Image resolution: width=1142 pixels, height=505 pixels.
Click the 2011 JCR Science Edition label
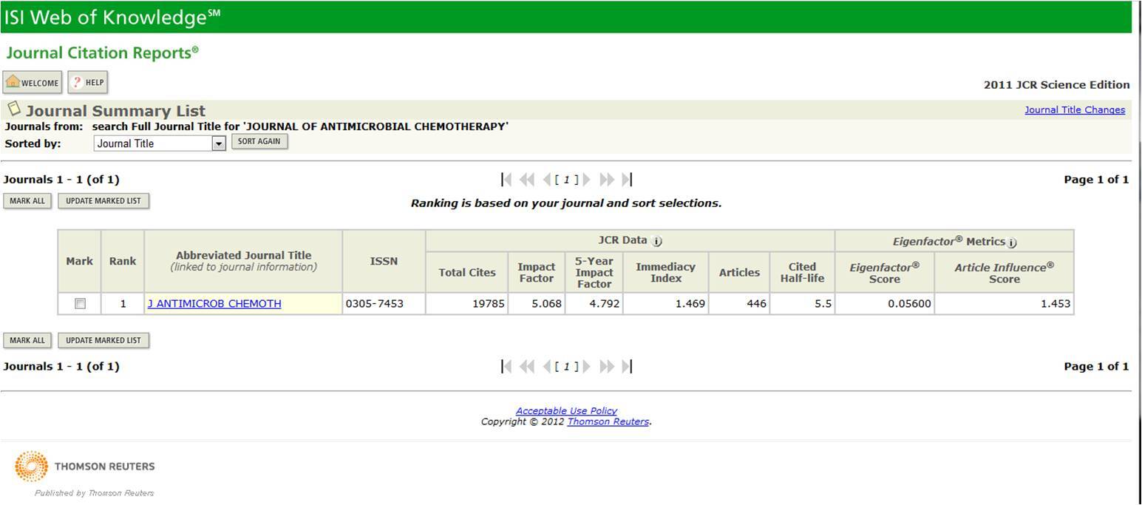(1057, 84)
